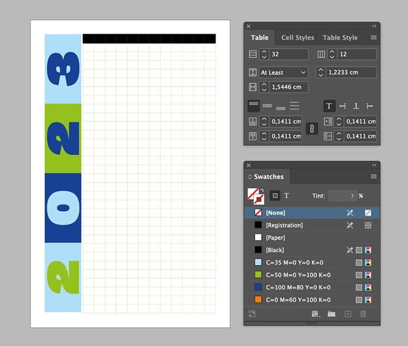Click the fill and stroke proxy in Swatches

(256, 196)
